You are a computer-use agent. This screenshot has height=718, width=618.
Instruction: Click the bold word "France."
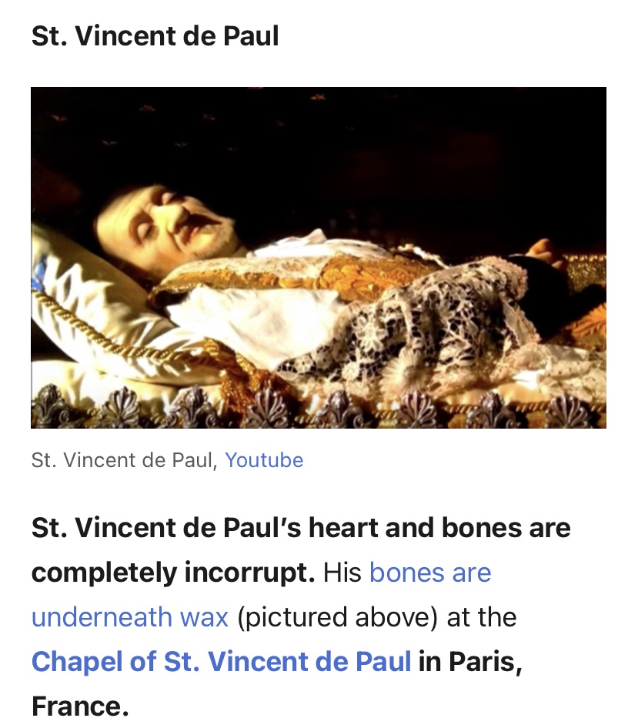click(x=79, y=705)
